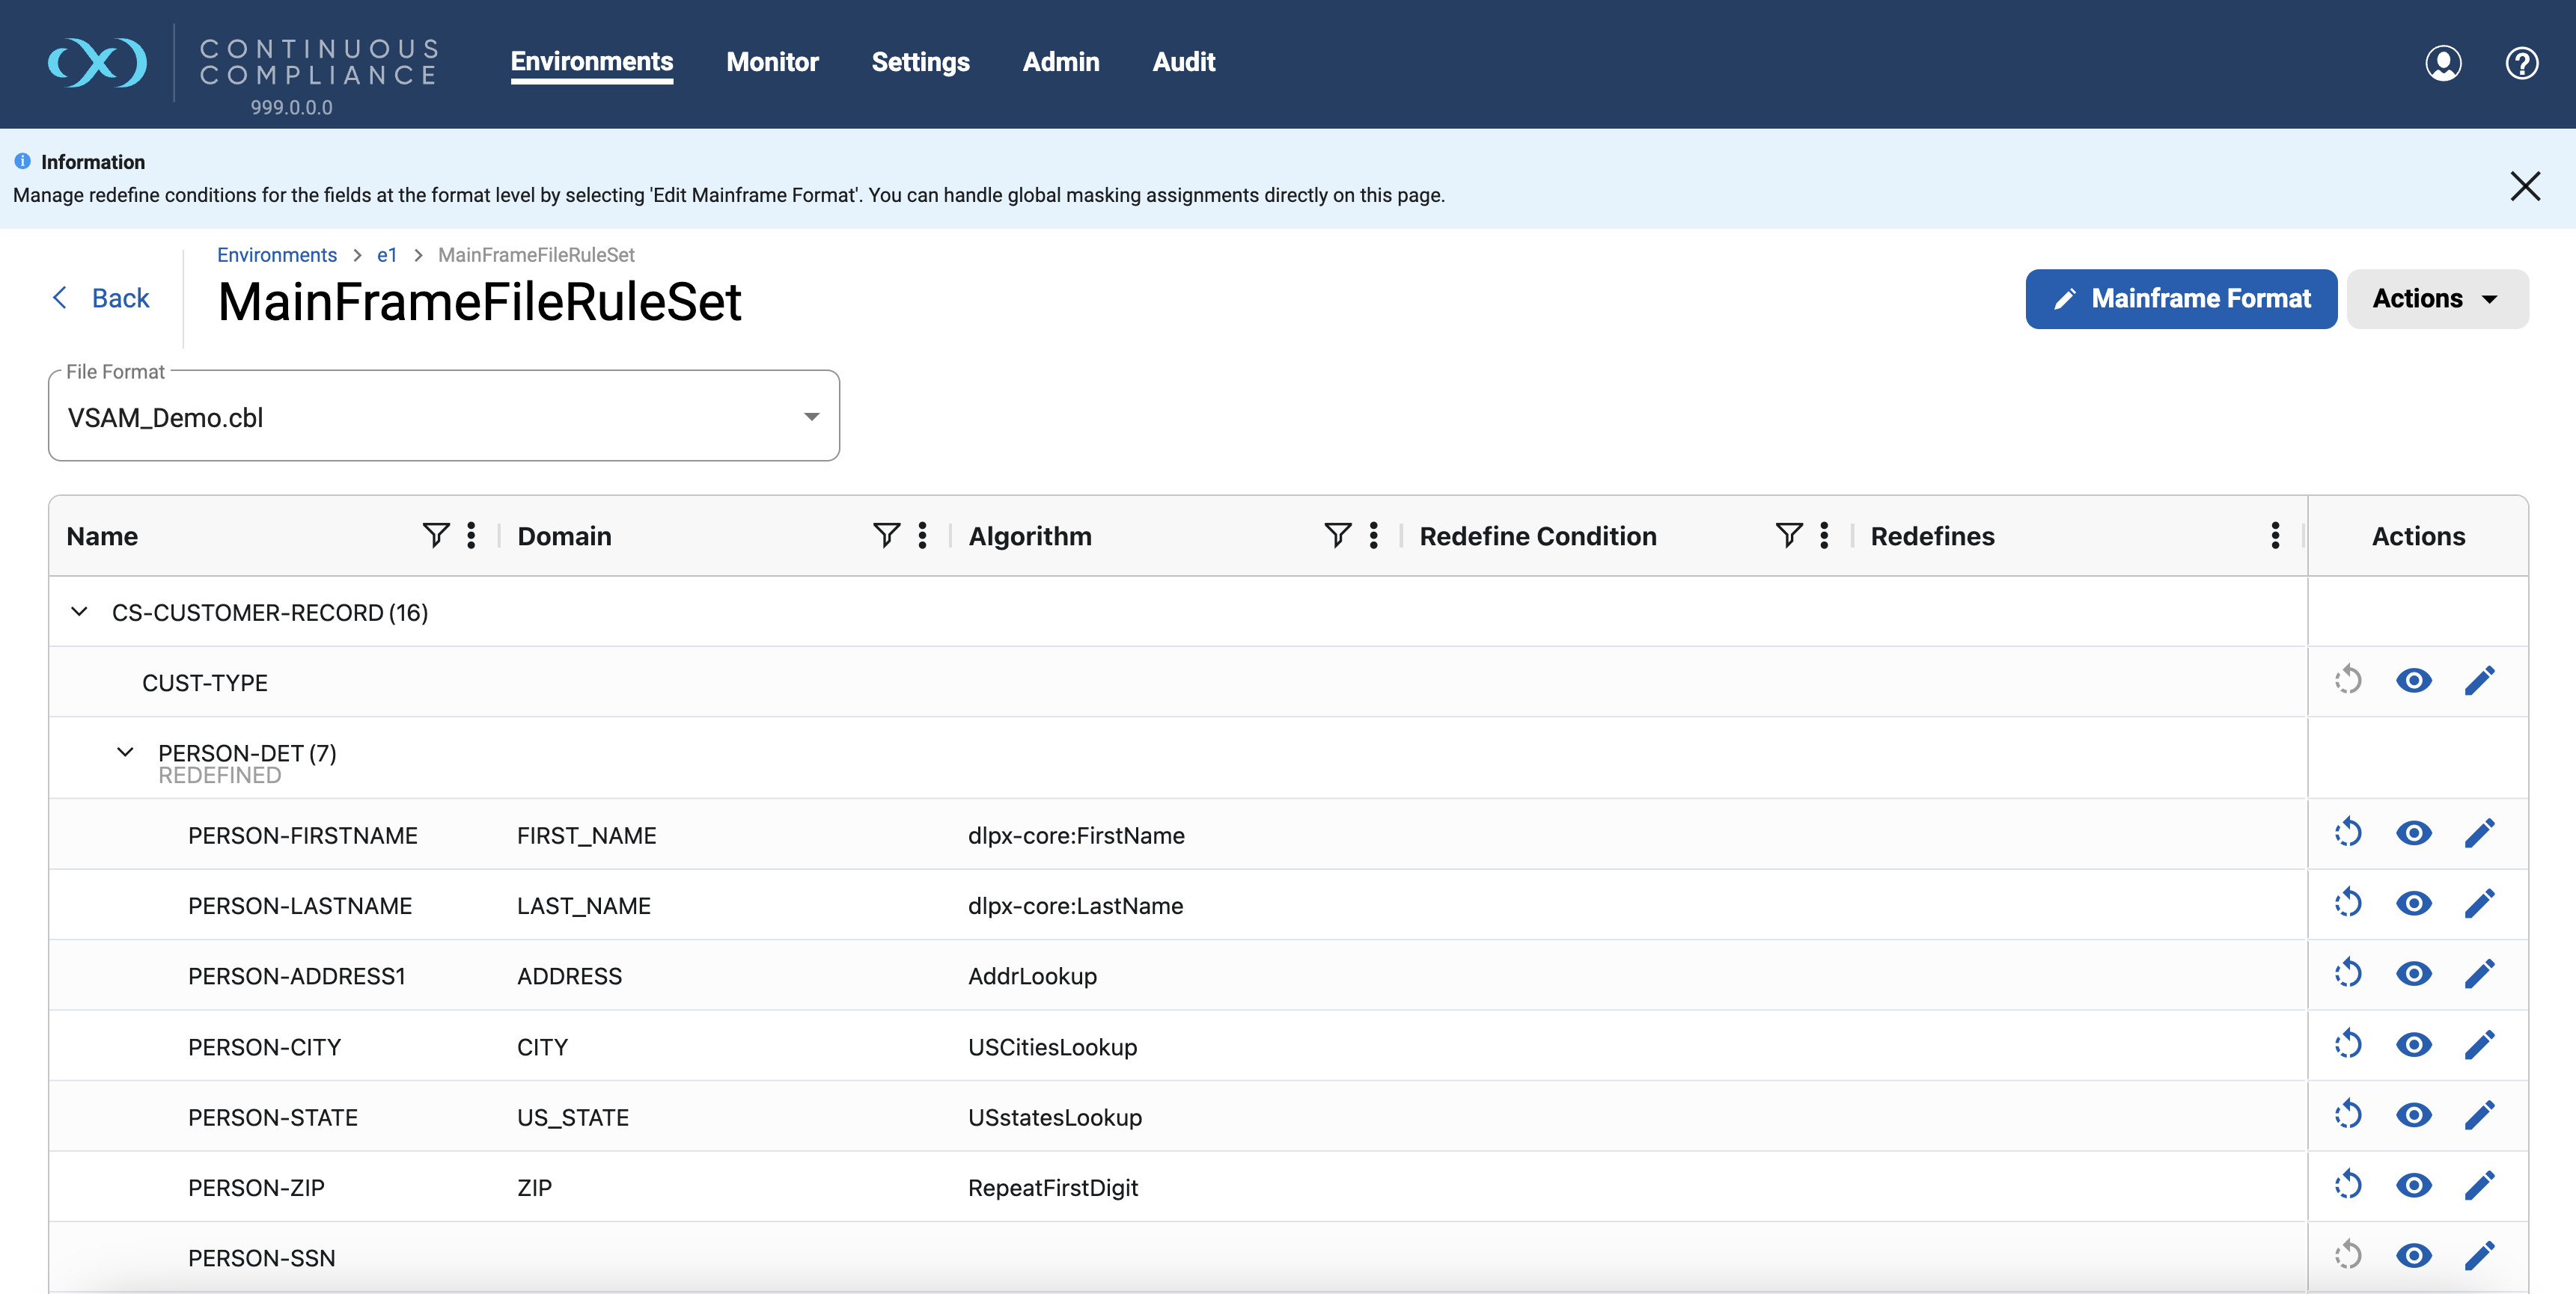The image size is (2576, 1294).
Task: Click the reset icon on PERSON-CITY row
Action: tap(2349, 1045)
